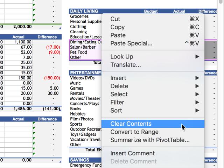This screenshot has height=168, width=224.
Task: Choose Convert to Range
Action: click(153, 132)
